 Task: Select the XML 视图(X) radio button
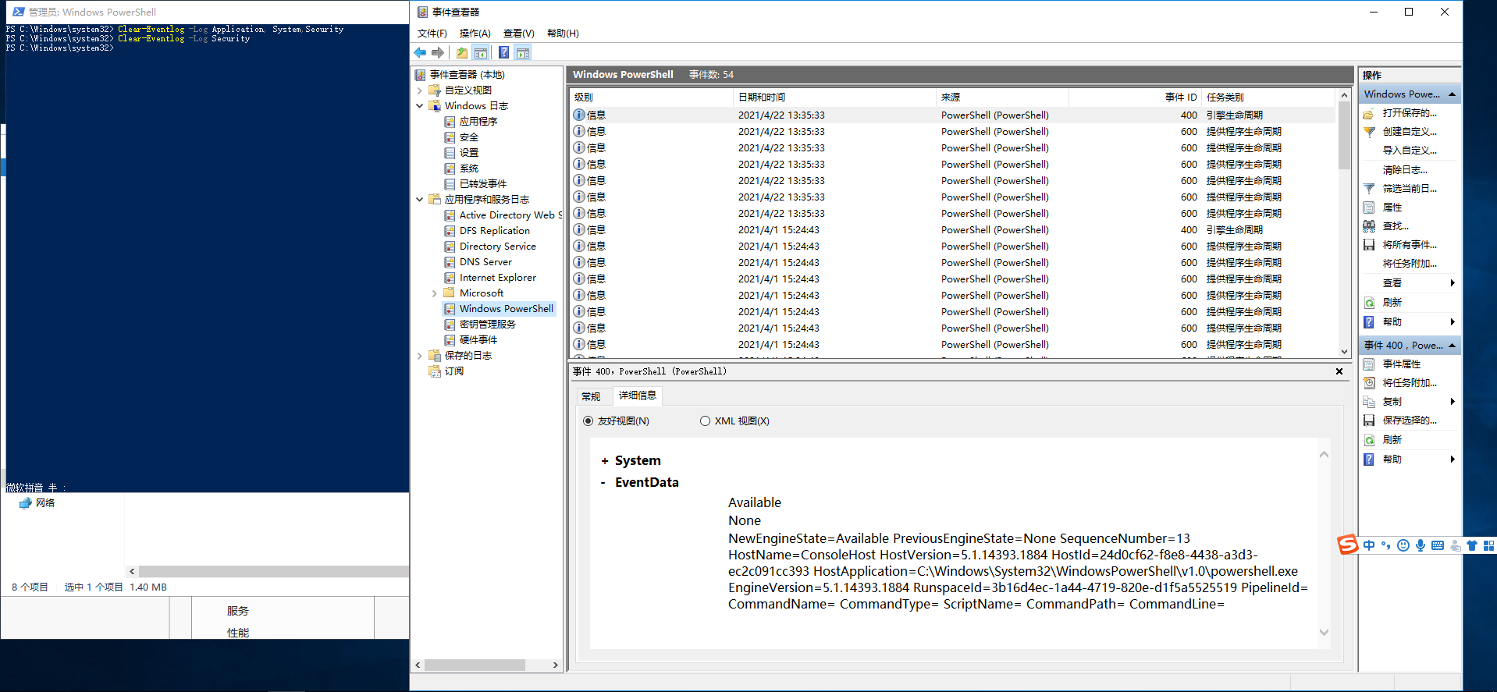tap(706, 421)
